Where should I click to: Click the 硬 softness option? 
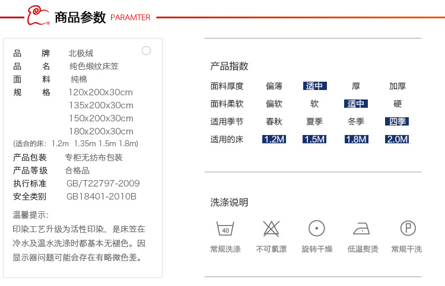[398, 104]
